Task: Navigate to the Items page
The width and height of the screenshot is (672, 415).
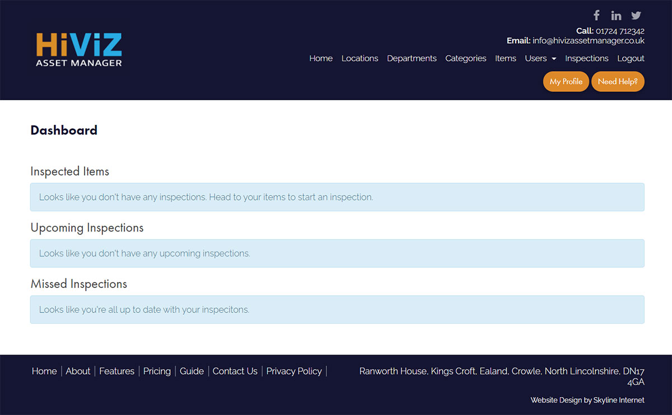Action: click(505, 58)
